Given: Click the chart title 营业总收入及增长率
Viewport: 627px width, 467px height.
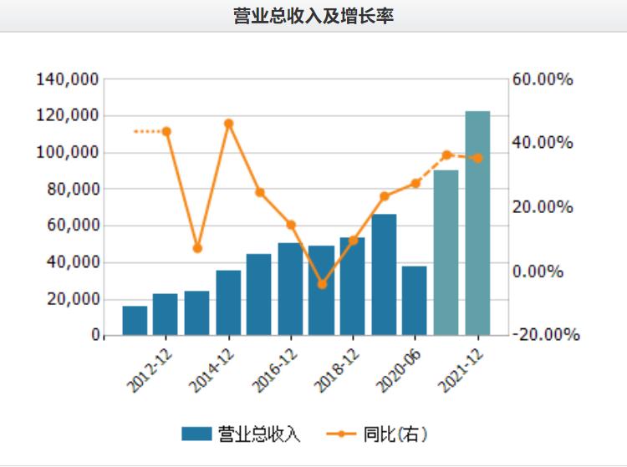Looking at the screenshot, I should [x=313, y=16].
